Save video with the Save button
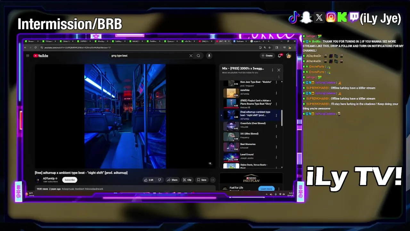Viewport: 410px width, 231px height. coord(202,180)
